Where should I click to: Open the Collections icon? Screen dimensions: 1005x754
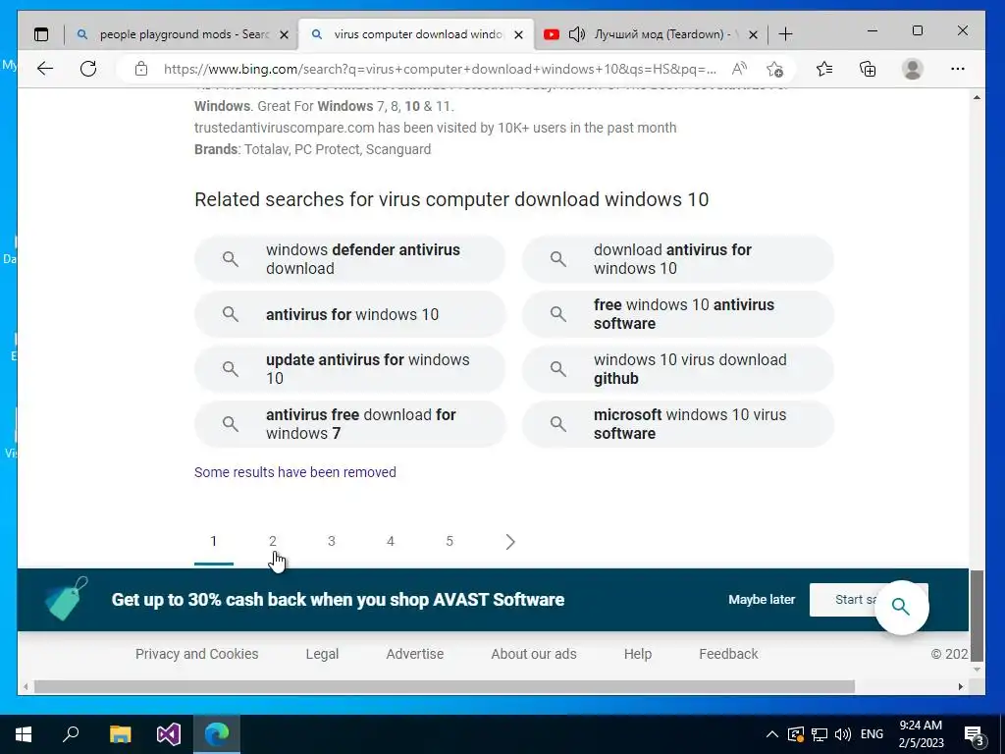coord(868,69)
